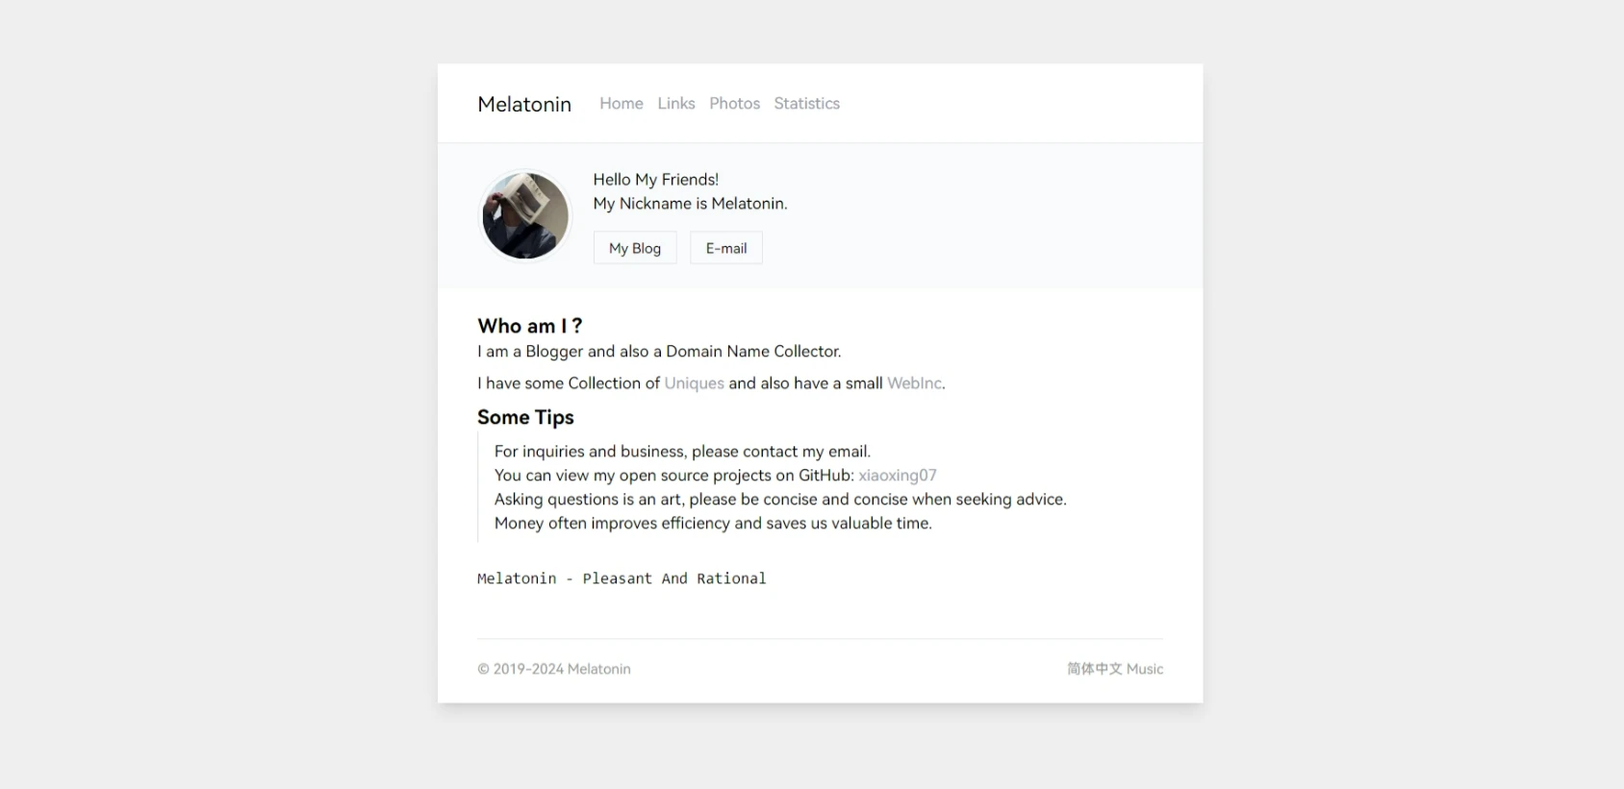
Task: Open the Photos navigation item
Action: pos(734,104)
